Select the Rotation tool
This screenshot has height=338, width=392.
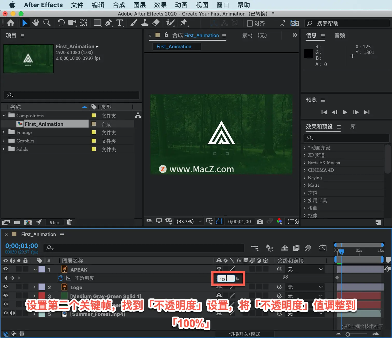(x=61, y=23)
